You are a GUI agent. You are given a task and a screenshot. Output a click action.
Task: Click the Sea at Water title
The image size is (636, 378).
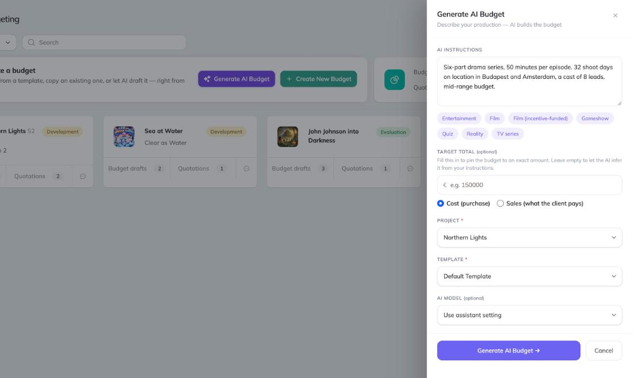pyautogui.click(x=164, y=131)
